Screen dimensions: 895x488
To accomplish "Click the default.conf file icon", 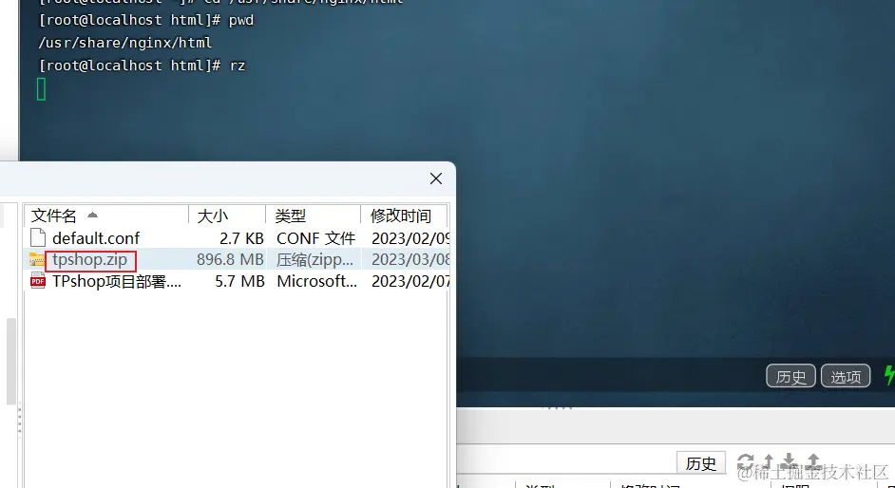I will 38,237.
